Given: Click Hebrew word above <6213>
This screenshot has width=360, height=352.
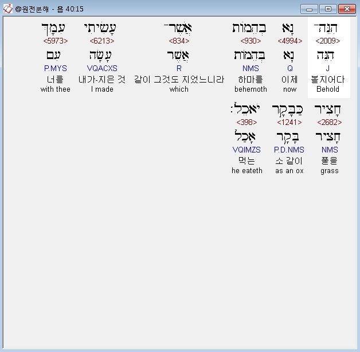Looking at the screenshot, I should pyautogui.click(x=100, y=28).
